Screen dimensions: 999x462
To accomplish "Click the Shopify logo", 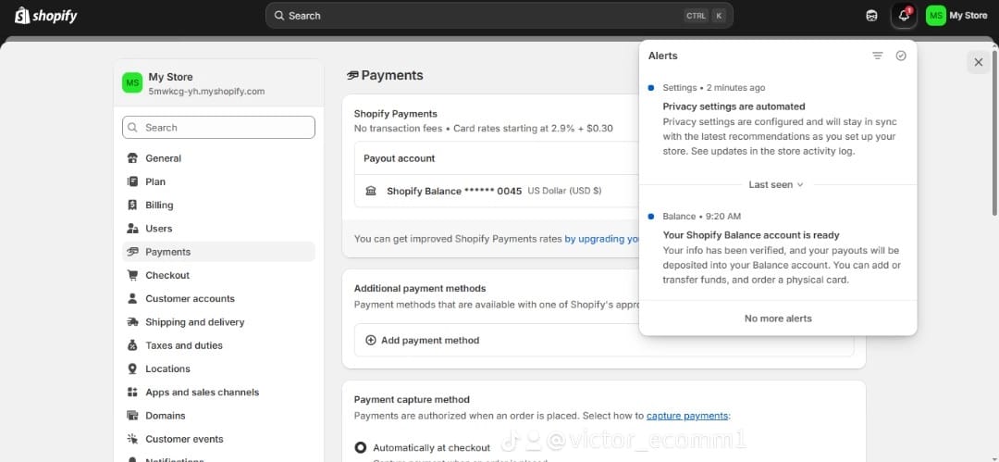I will click(x=46, y=16).
